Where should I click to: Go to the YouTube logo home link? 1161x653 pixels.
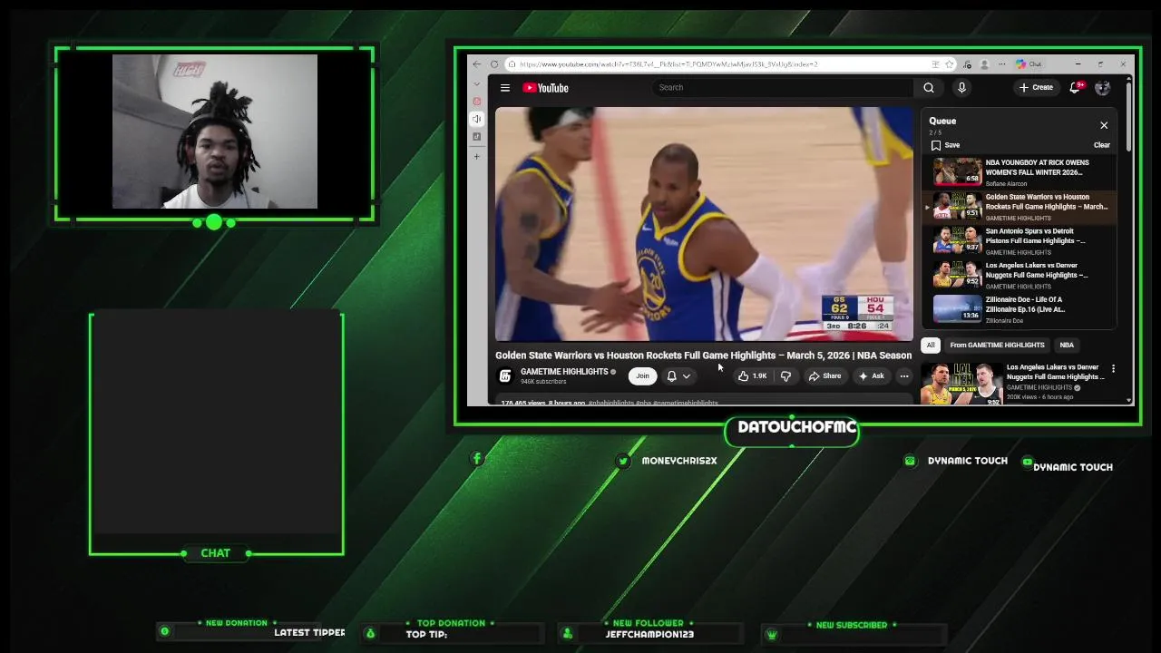point(545,88)
